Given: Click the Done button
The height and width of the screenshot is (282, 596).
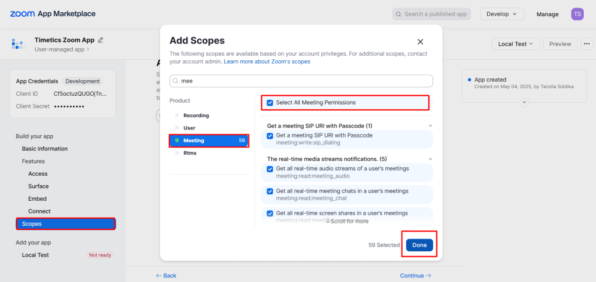Looking at the screenshot, I should [419, 245].
